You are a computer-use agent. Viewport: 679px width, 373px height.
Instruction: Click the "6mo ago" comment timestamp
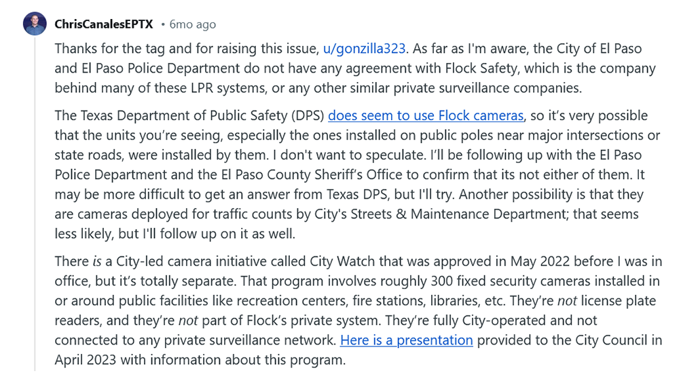[193, 24]
